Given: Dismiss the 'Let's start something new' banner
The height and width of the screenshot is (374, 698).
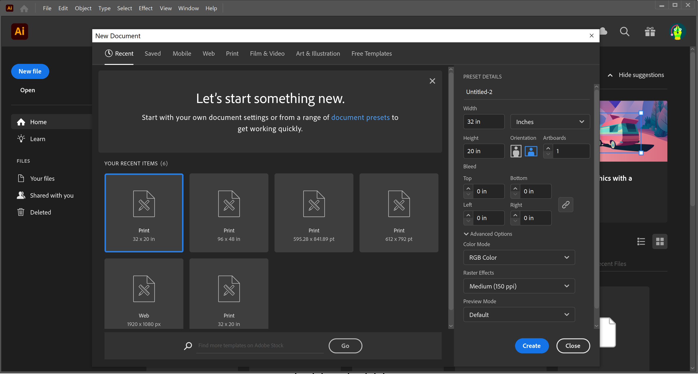Looking at the screenshot, I should (x=432, y=81).
